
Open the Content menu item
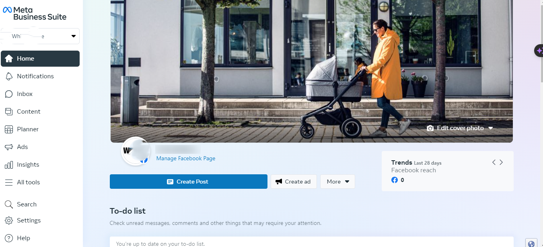pos(29,112)
